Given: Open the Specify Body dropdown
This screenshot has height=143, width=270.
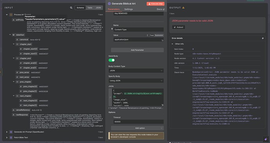Looking at the screenshot, I should [x=136, y=80].
